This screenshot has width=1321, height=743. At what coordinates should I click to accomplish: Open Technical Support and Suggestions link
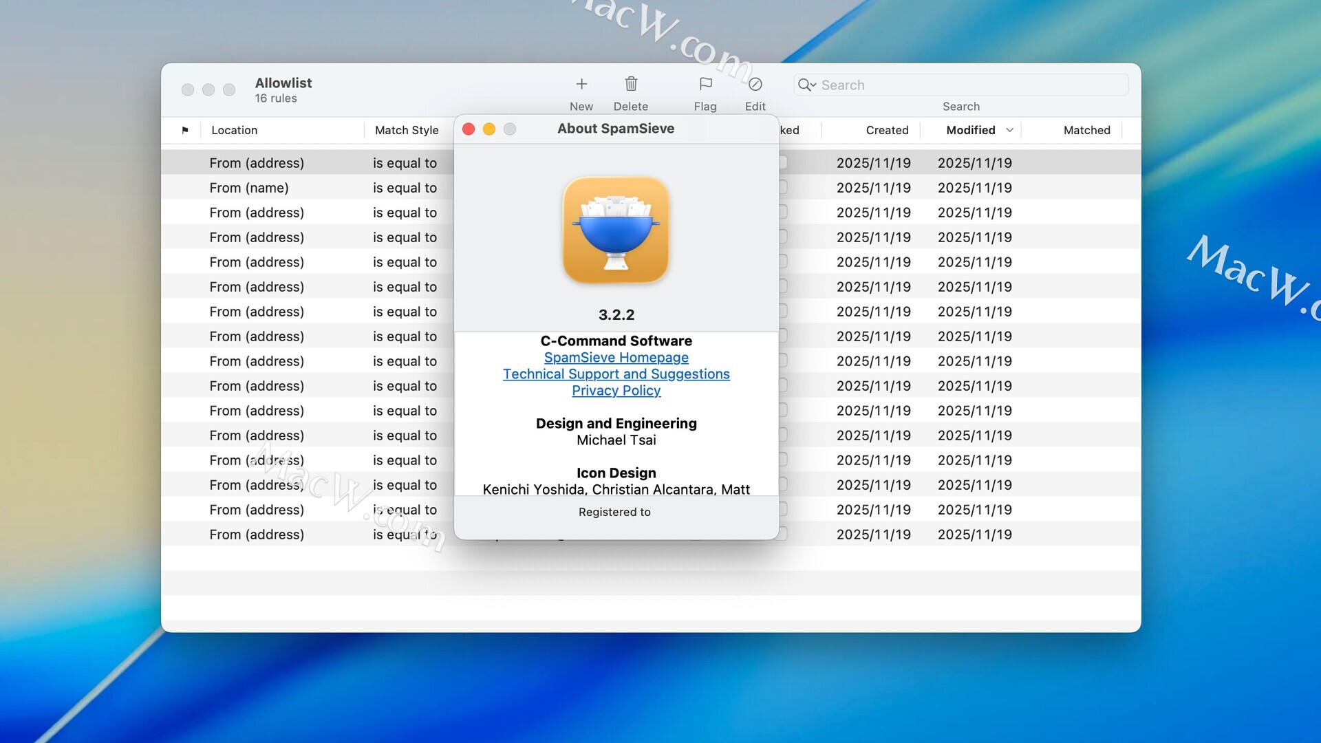click(616, 374)
